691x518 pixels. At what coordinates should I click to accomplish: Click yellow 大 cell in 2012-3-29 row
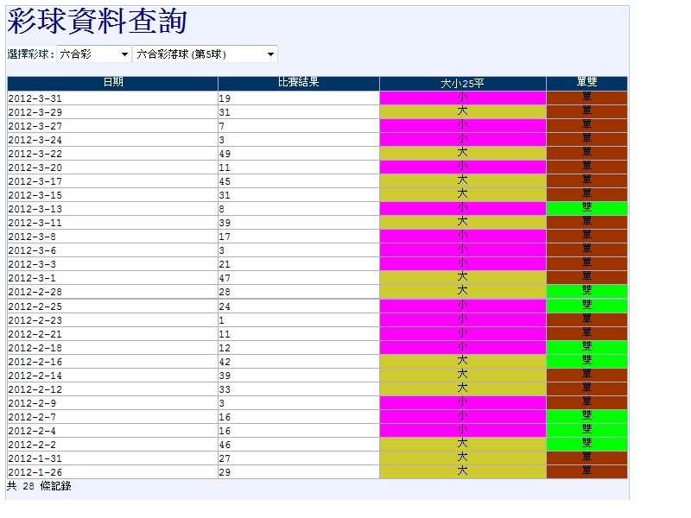(462, 112)
